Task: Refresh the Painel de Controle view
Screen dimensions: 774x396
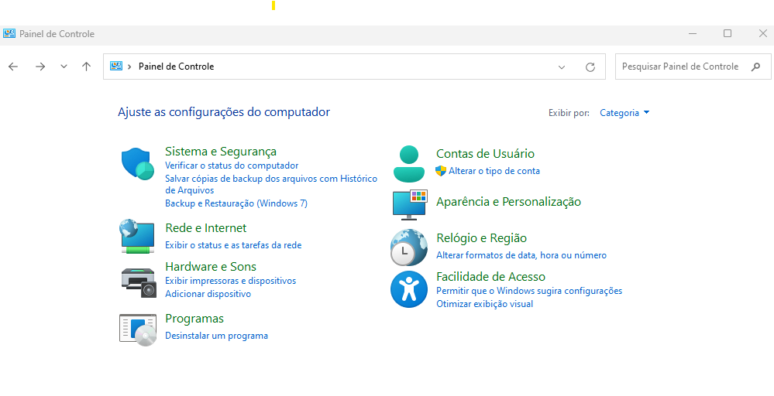Action: pos(590,67)
